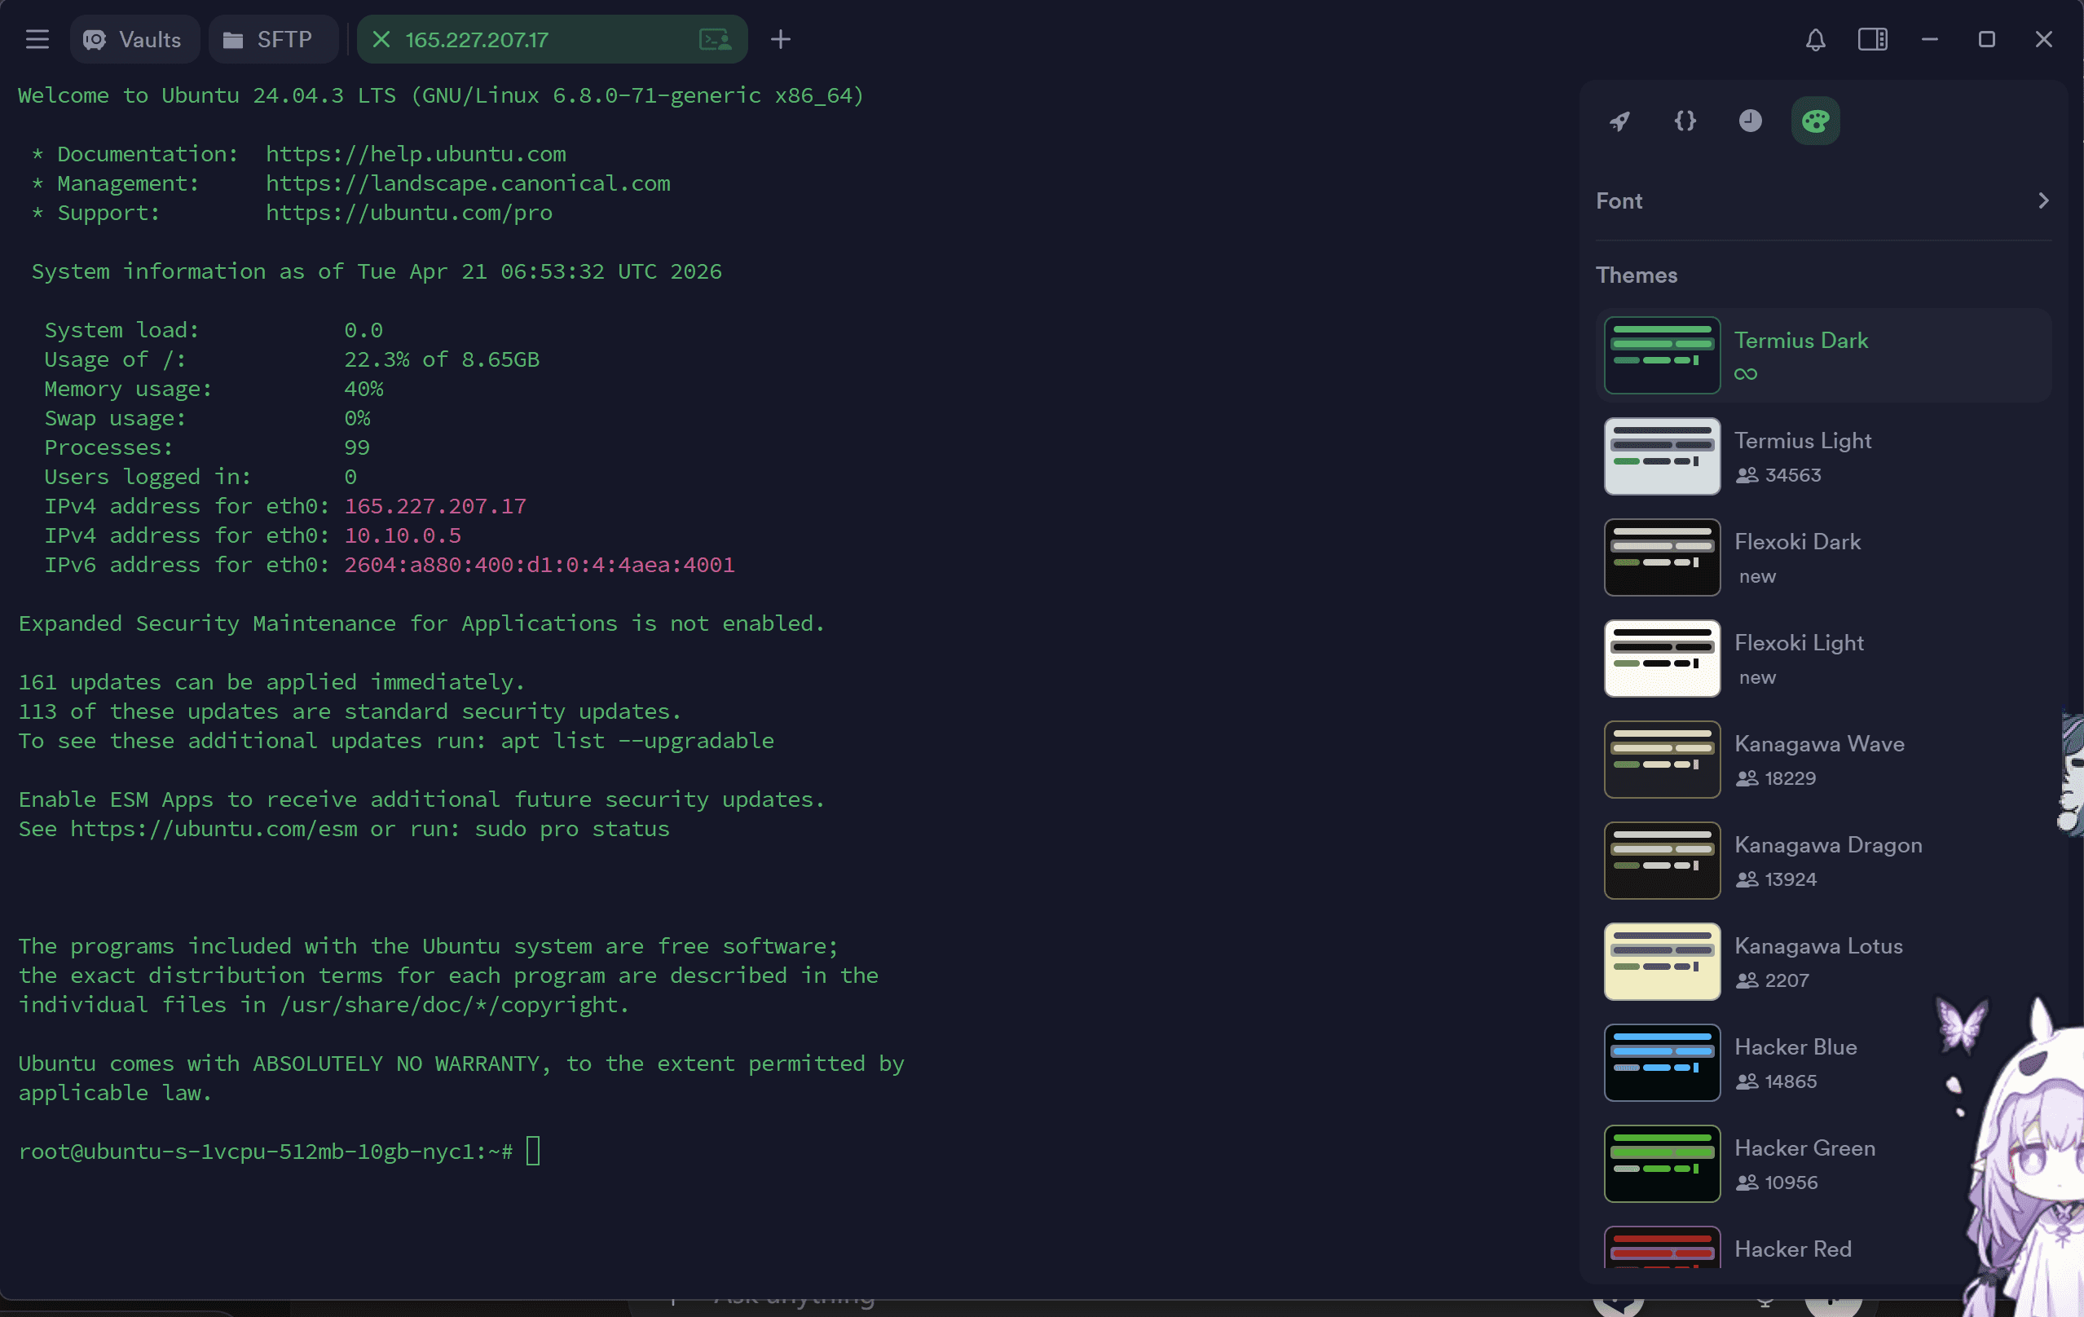Click the terminal share icon in the tab
This screenshot has width=2084, height=1317.
tap(715, 40)
